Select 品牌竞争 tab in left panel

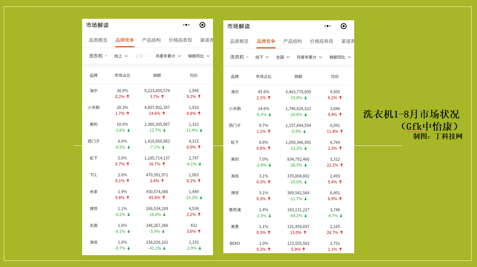point(125,40)
